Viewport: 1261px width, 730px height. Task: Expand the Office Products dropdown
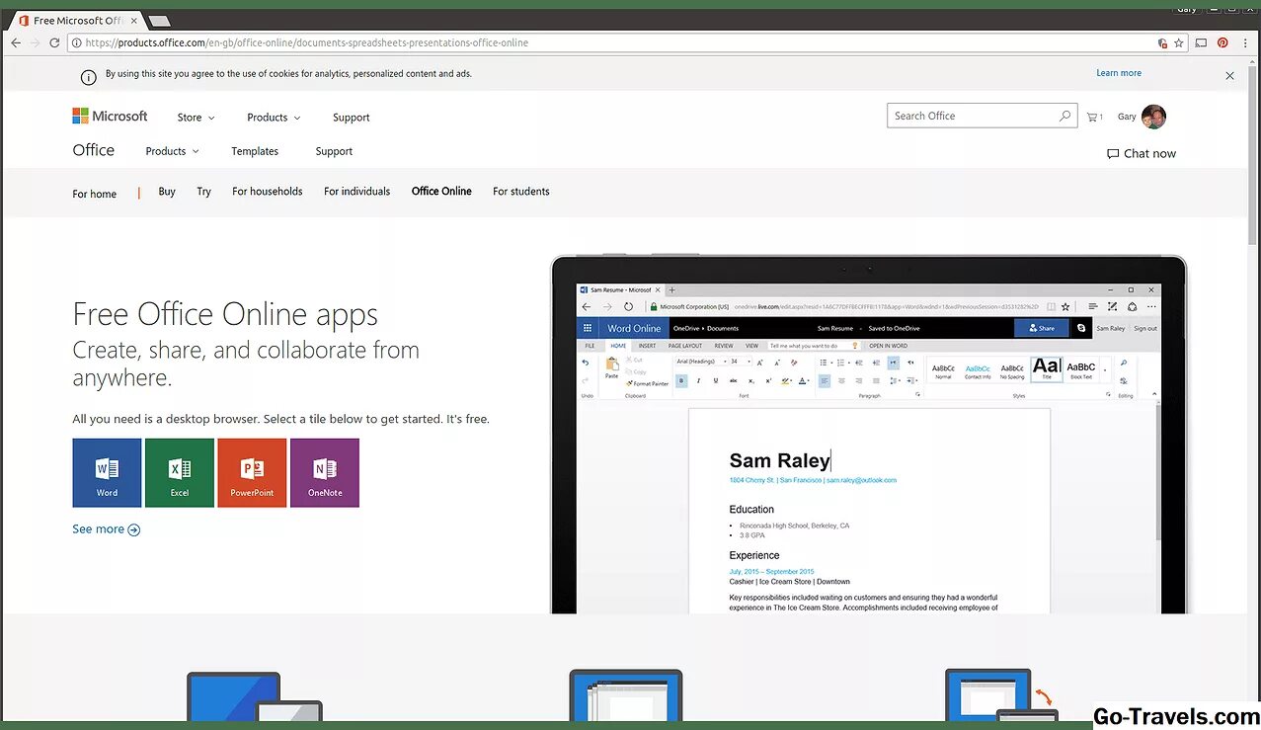(172, 151)
